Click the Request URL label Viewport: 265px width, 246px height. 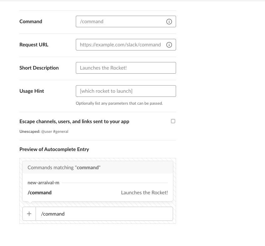click(x=34, y=45)
